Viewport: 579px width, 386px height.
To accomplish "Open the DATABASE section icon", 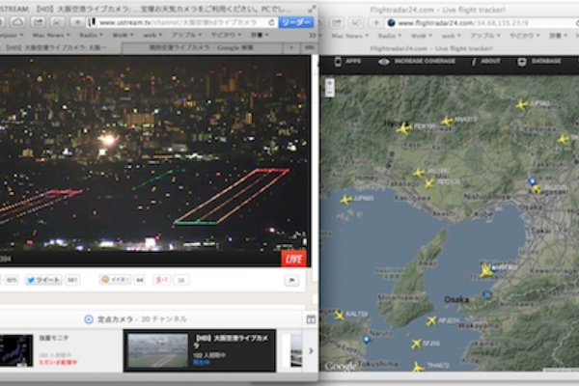I will tap(522, 61).
